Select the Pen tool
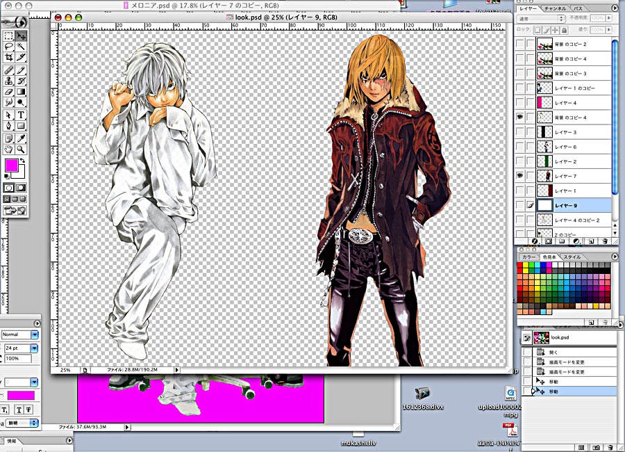 click(9, 126)
